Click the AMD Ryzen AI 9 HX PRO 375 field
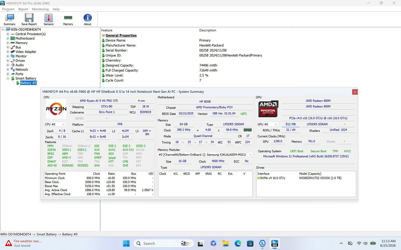Image resolution: width=401 pixels, height=250 pixels. pyautogui.click(x=99, y=101)
